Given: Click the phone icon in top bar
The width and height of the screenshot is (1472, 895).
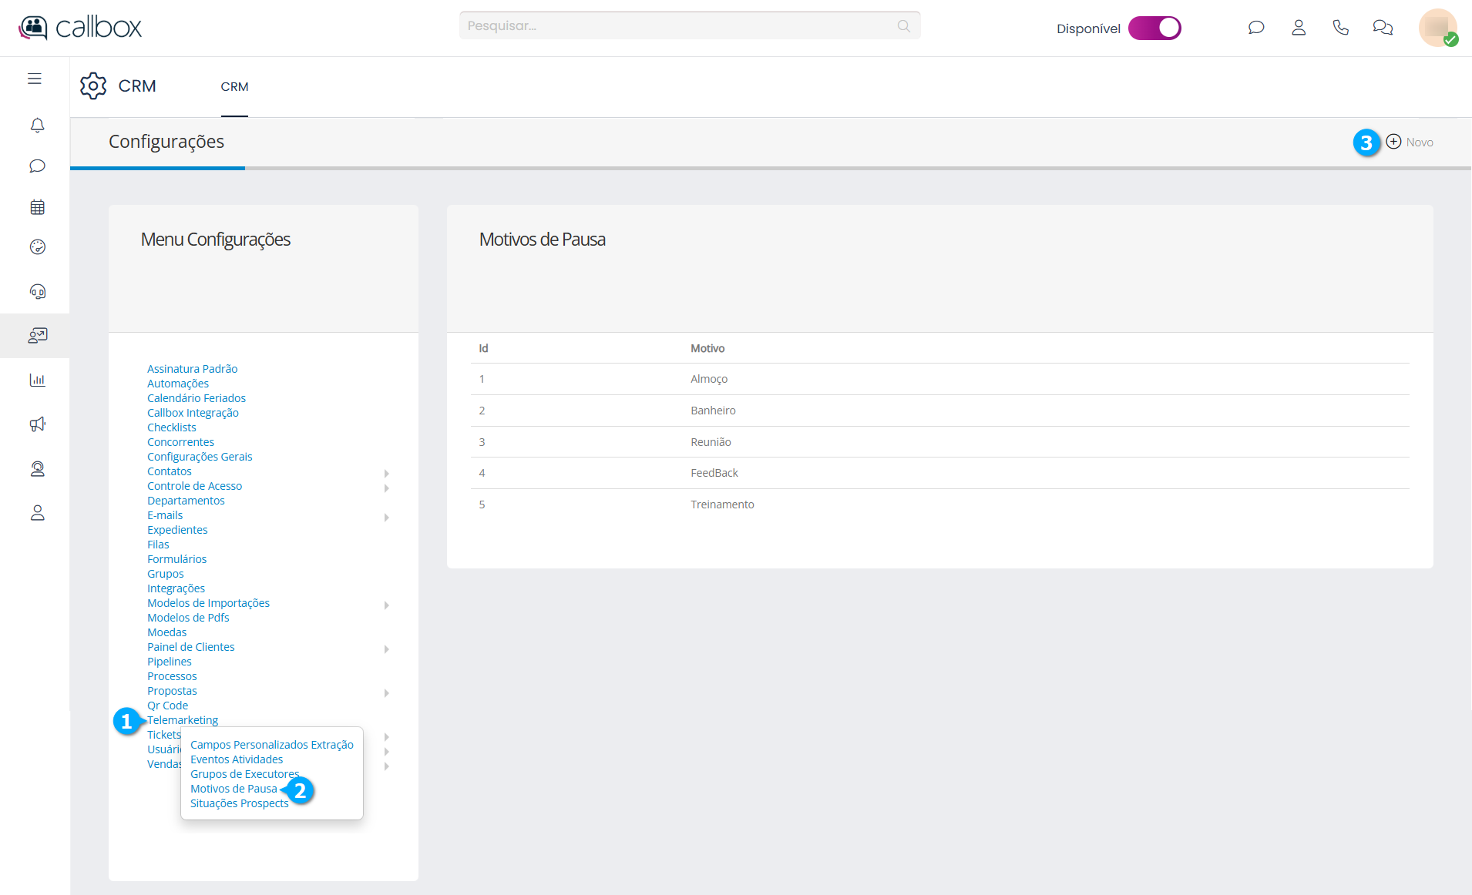Looking at the screenshot, I should pos(1340,28).
